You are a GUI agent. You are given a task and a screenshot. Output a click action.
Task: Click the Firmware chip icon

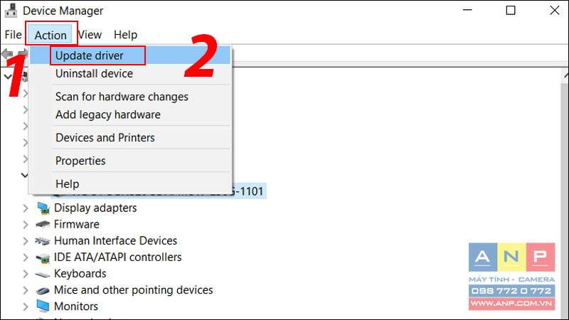[43, 225]
